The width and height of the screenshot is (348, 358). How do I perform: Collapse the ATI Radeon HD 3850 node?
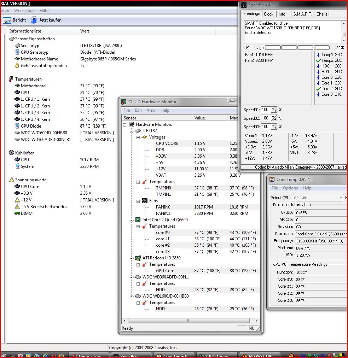pos(132,258)
